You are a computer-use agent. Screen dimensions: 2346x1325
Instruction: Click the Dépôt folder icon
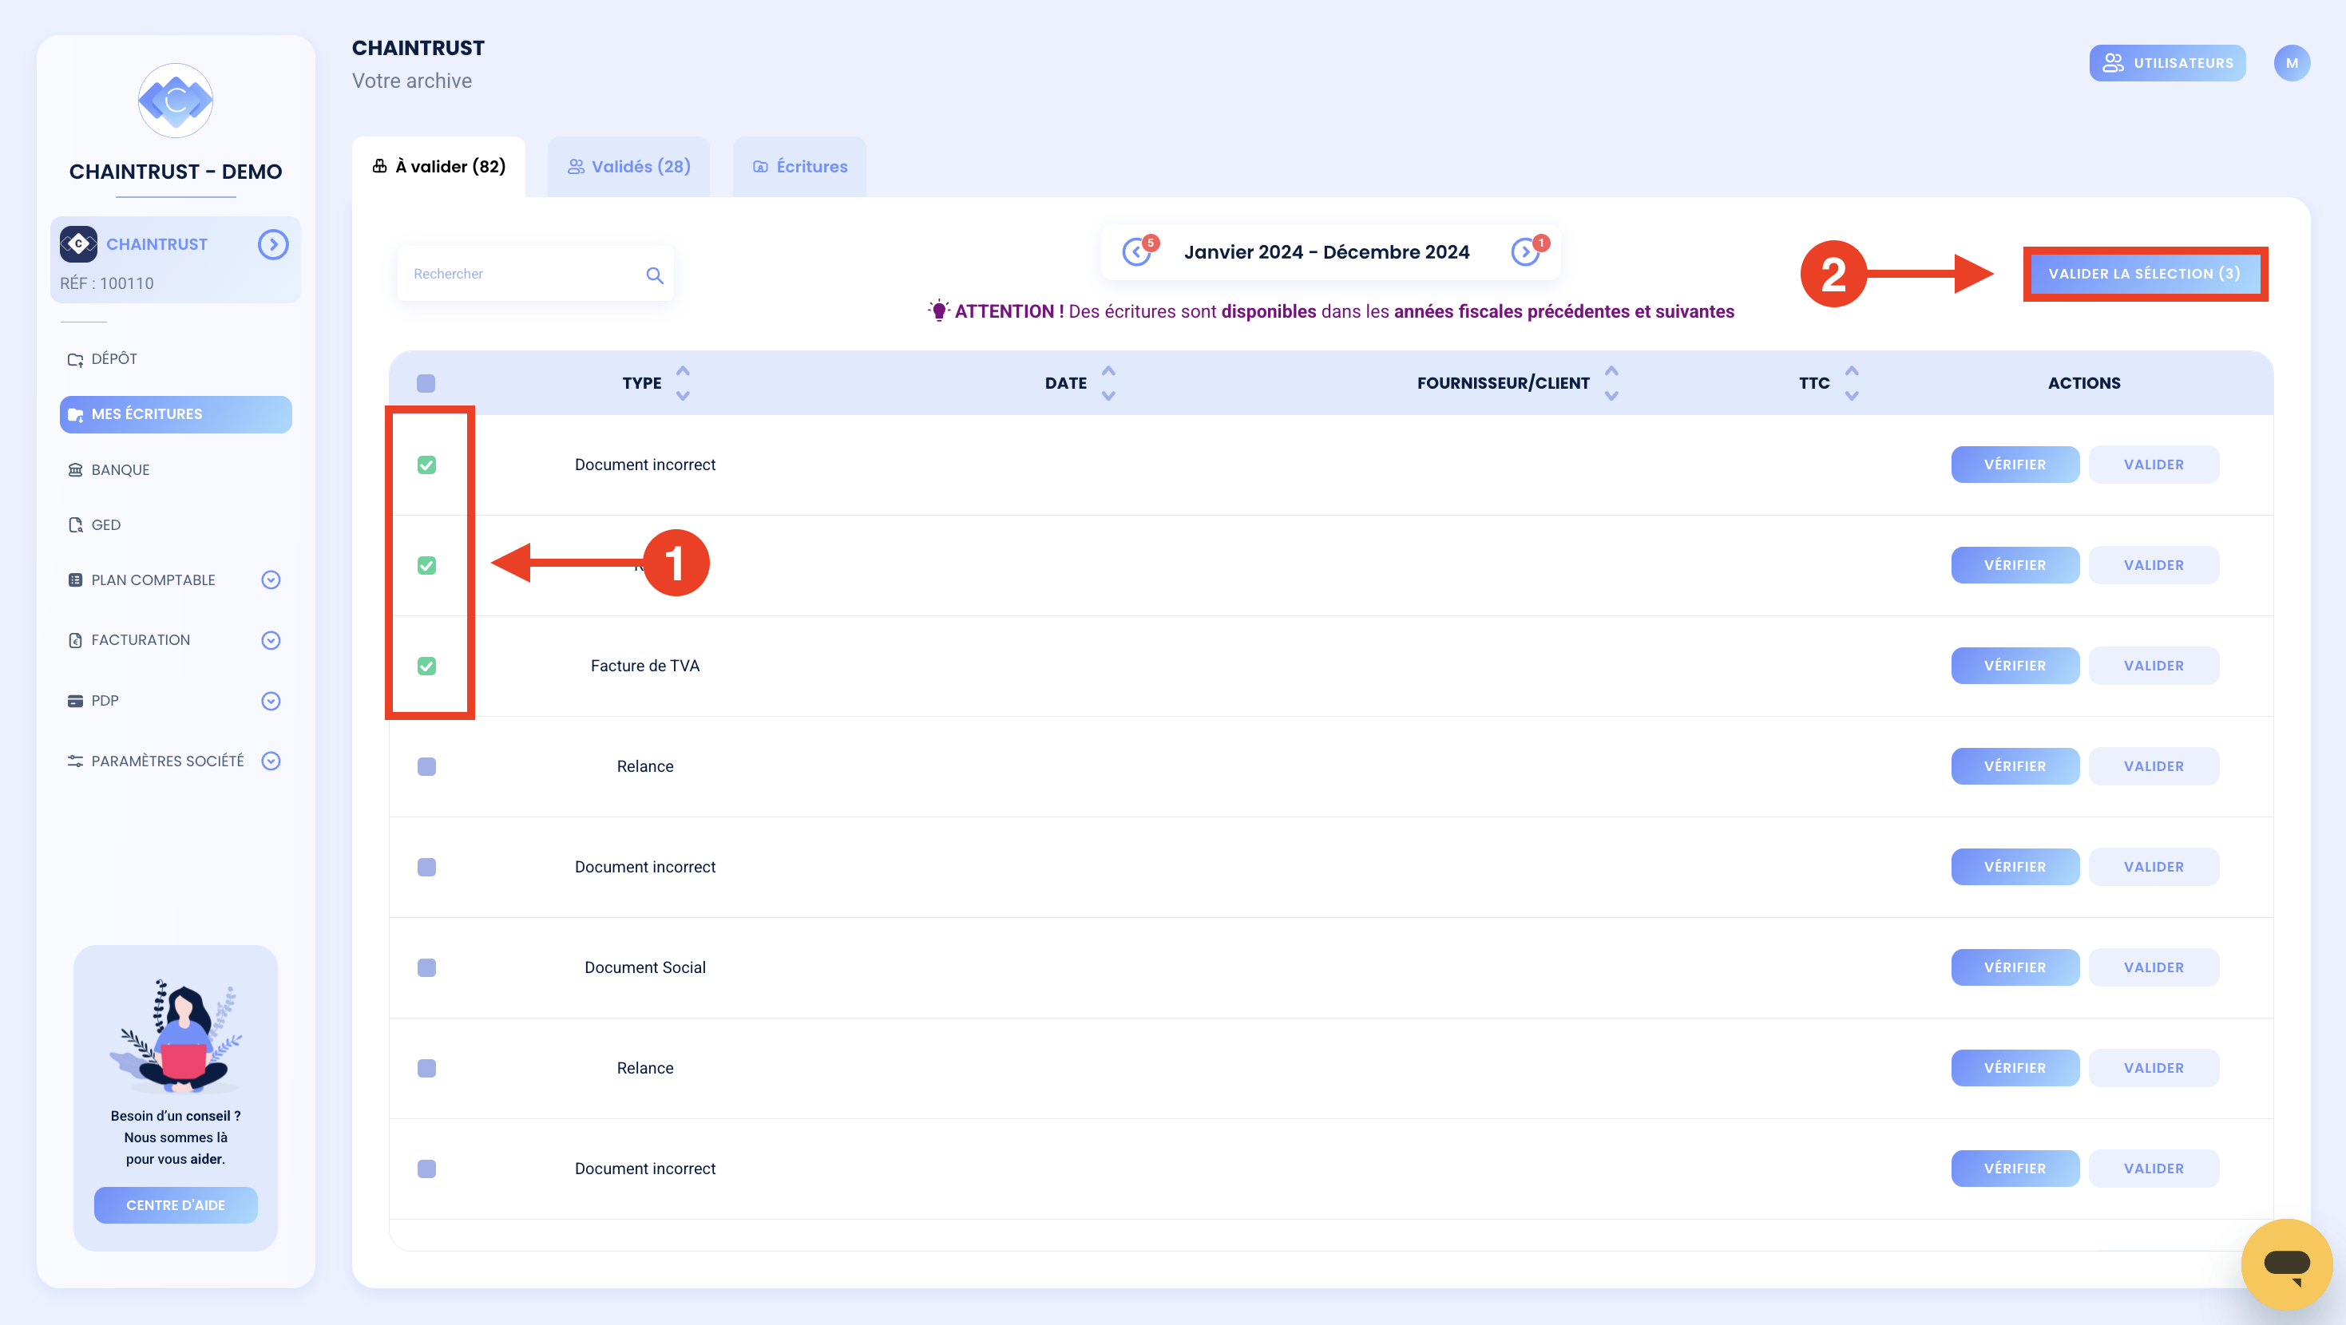[x=76, y=360]
